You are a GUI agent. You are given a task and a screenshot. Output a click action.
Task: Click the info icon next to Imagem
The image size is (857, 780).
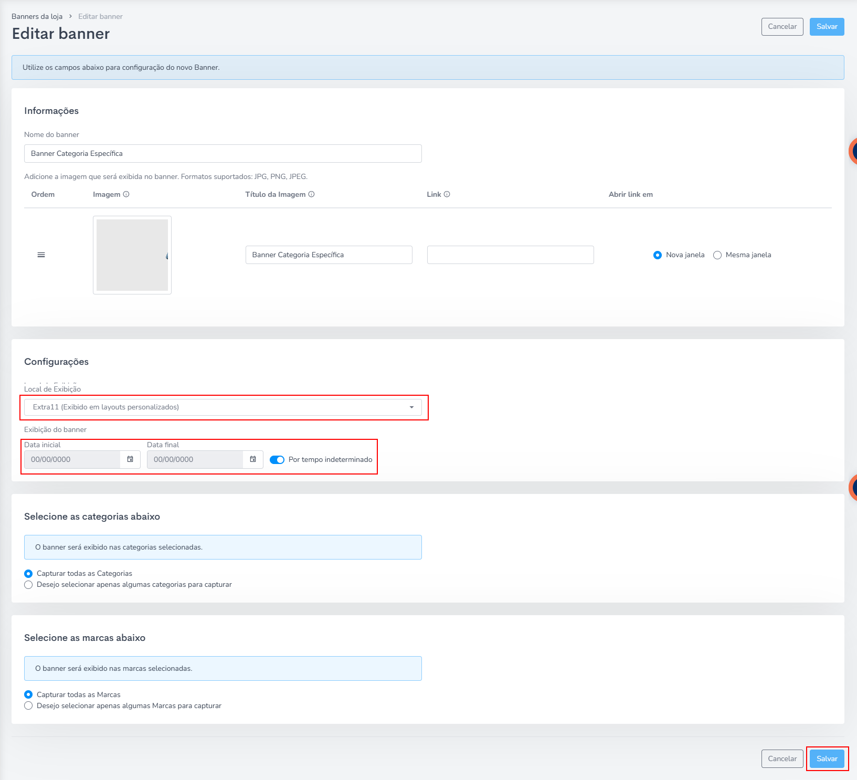(126, 194)
